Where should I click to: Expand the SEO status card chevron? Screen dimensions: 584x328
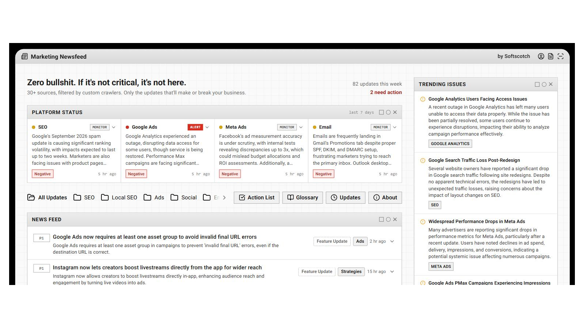(114, 127)
